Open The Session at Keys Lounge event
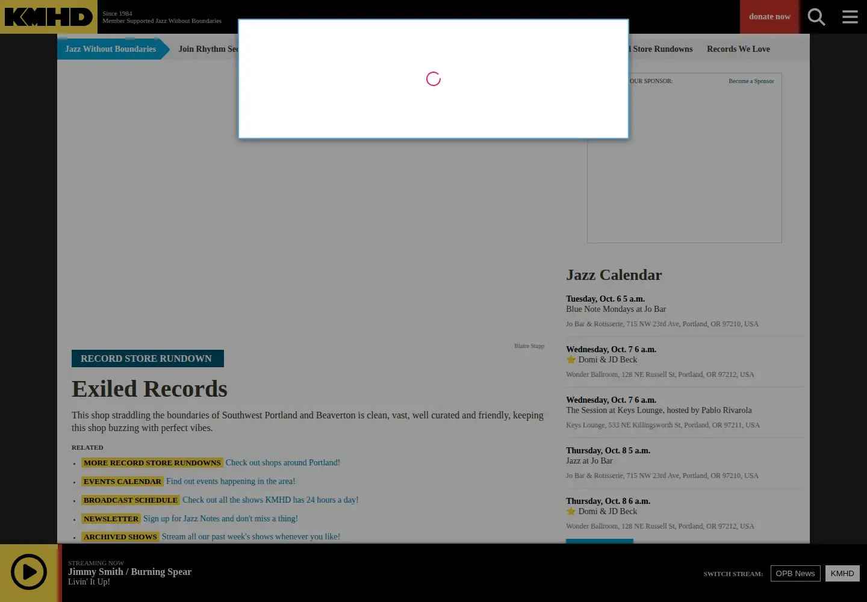Viewport: 867px width, 602px height. click(659, 411)
